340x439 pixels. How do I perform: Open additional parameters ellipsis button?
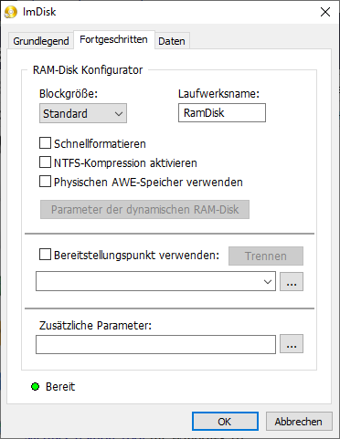(292, 344)
